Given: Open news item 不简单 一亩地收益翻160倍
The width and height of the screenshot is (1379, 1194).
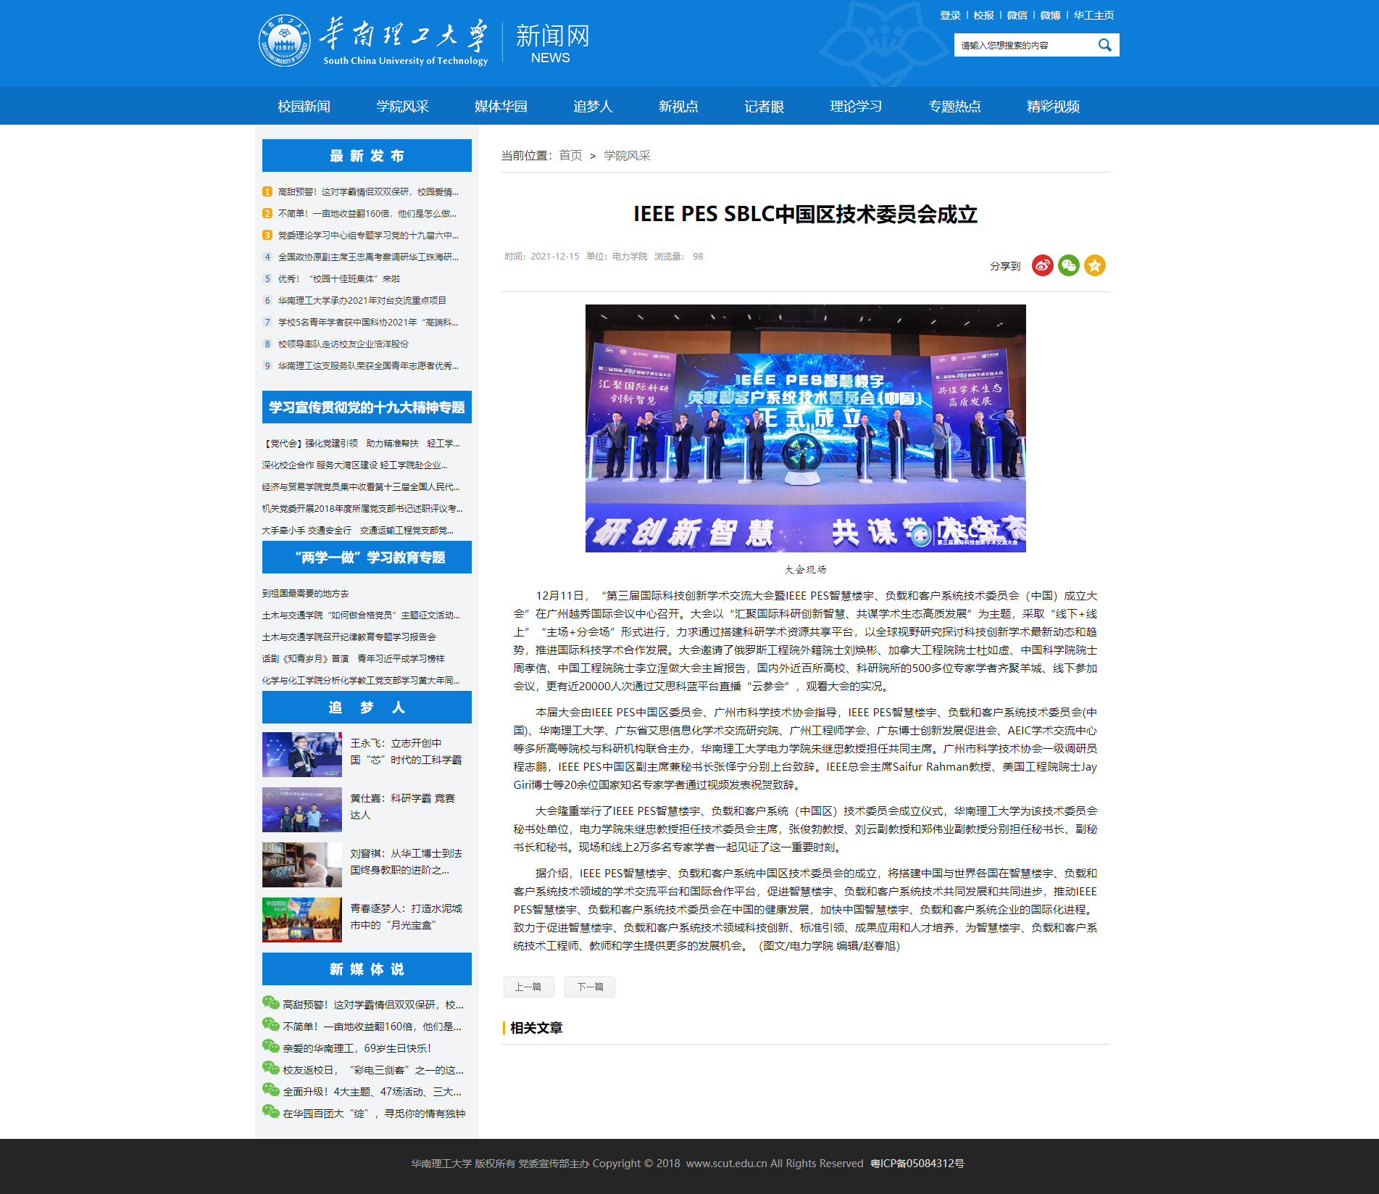Looking at the screenshot, I should point(367,214).
